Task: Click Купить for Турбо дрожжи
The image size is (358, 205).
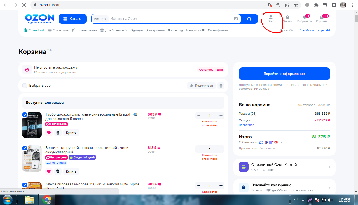Action: (x=71, y=133)
